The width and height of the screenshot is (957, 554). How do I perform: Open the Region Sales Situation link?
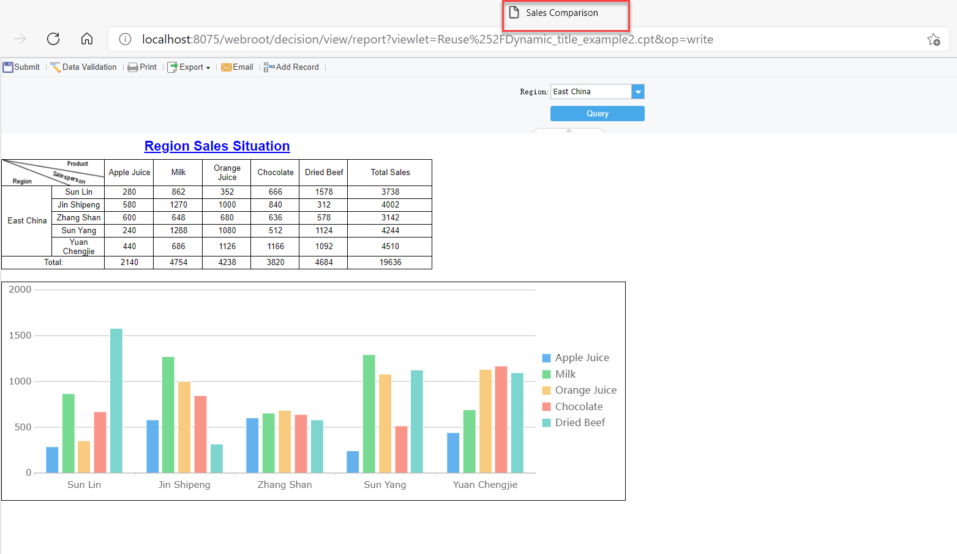click(217, 146)
